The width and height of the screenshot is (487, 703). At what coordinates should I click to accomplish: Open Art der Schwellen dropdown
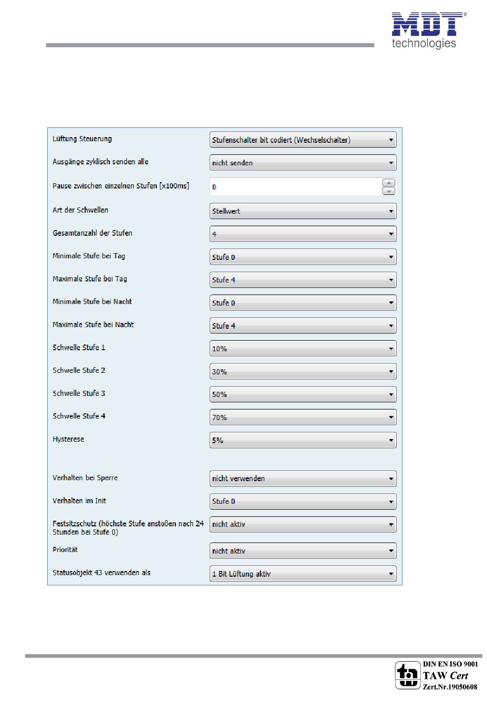(x=303, y=211)
